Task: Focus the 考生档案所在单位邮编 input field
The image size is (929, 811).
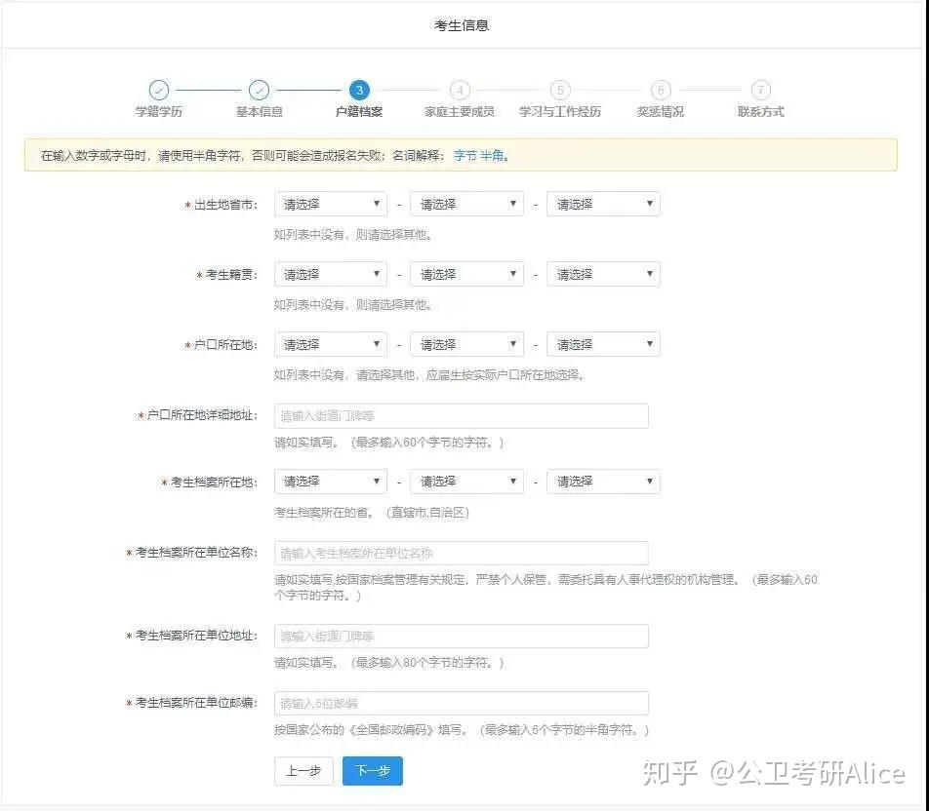Action: point(461,703)
